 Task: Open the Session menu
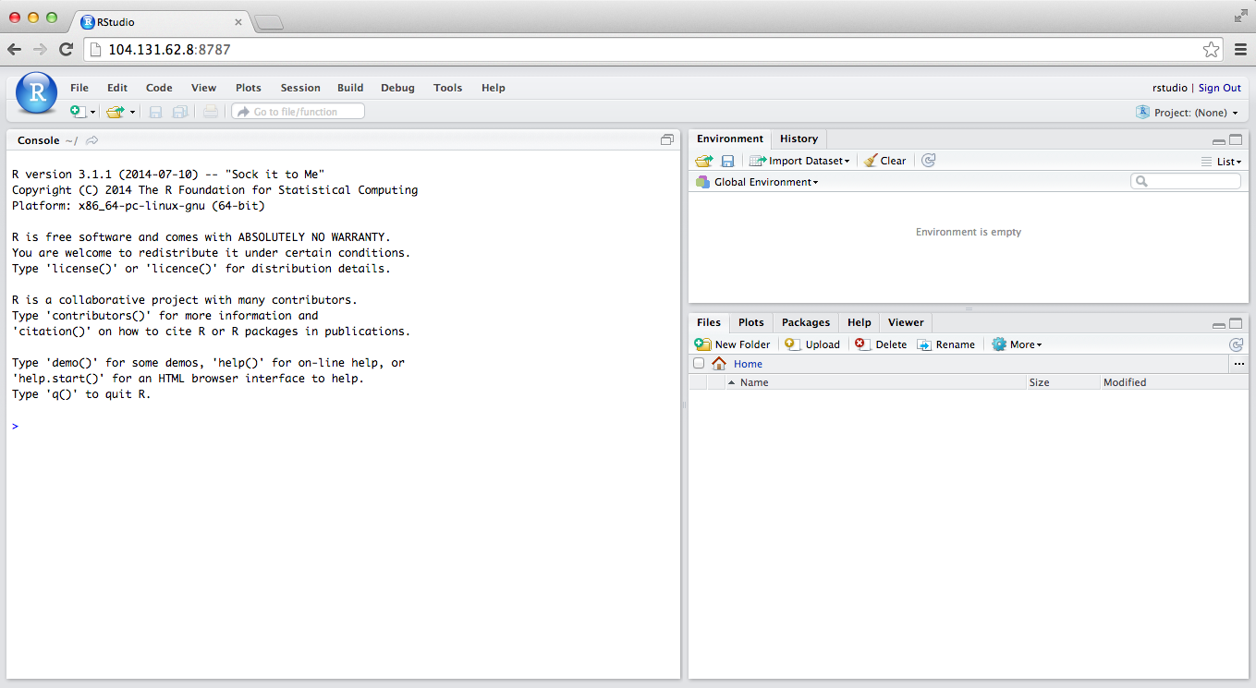(300, 88)
